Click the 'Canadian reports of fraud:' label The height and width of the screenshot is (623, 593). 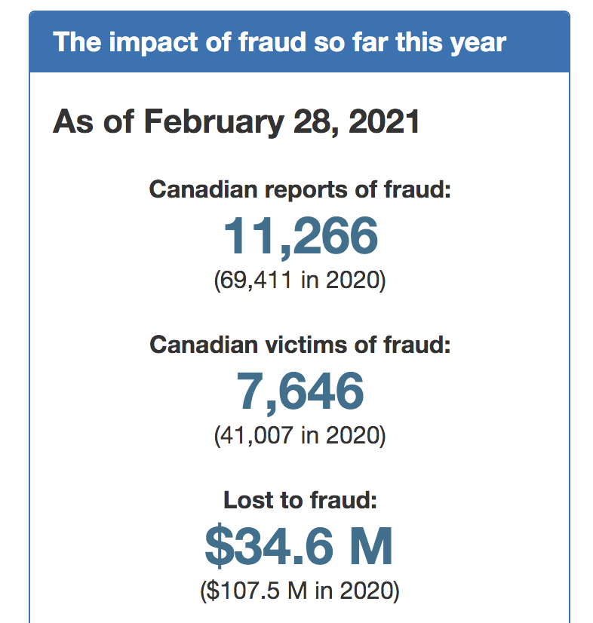tap(300, 189)
